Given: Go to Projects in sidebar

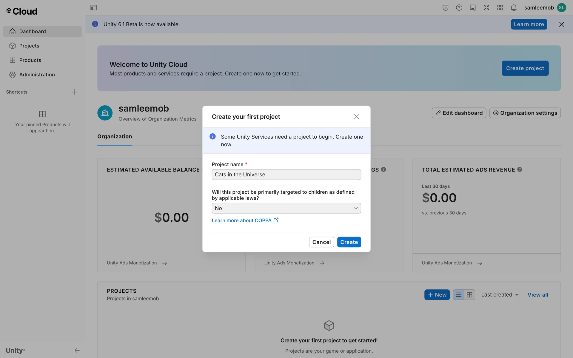Looking at the screenshot, I should coord(29,46).
